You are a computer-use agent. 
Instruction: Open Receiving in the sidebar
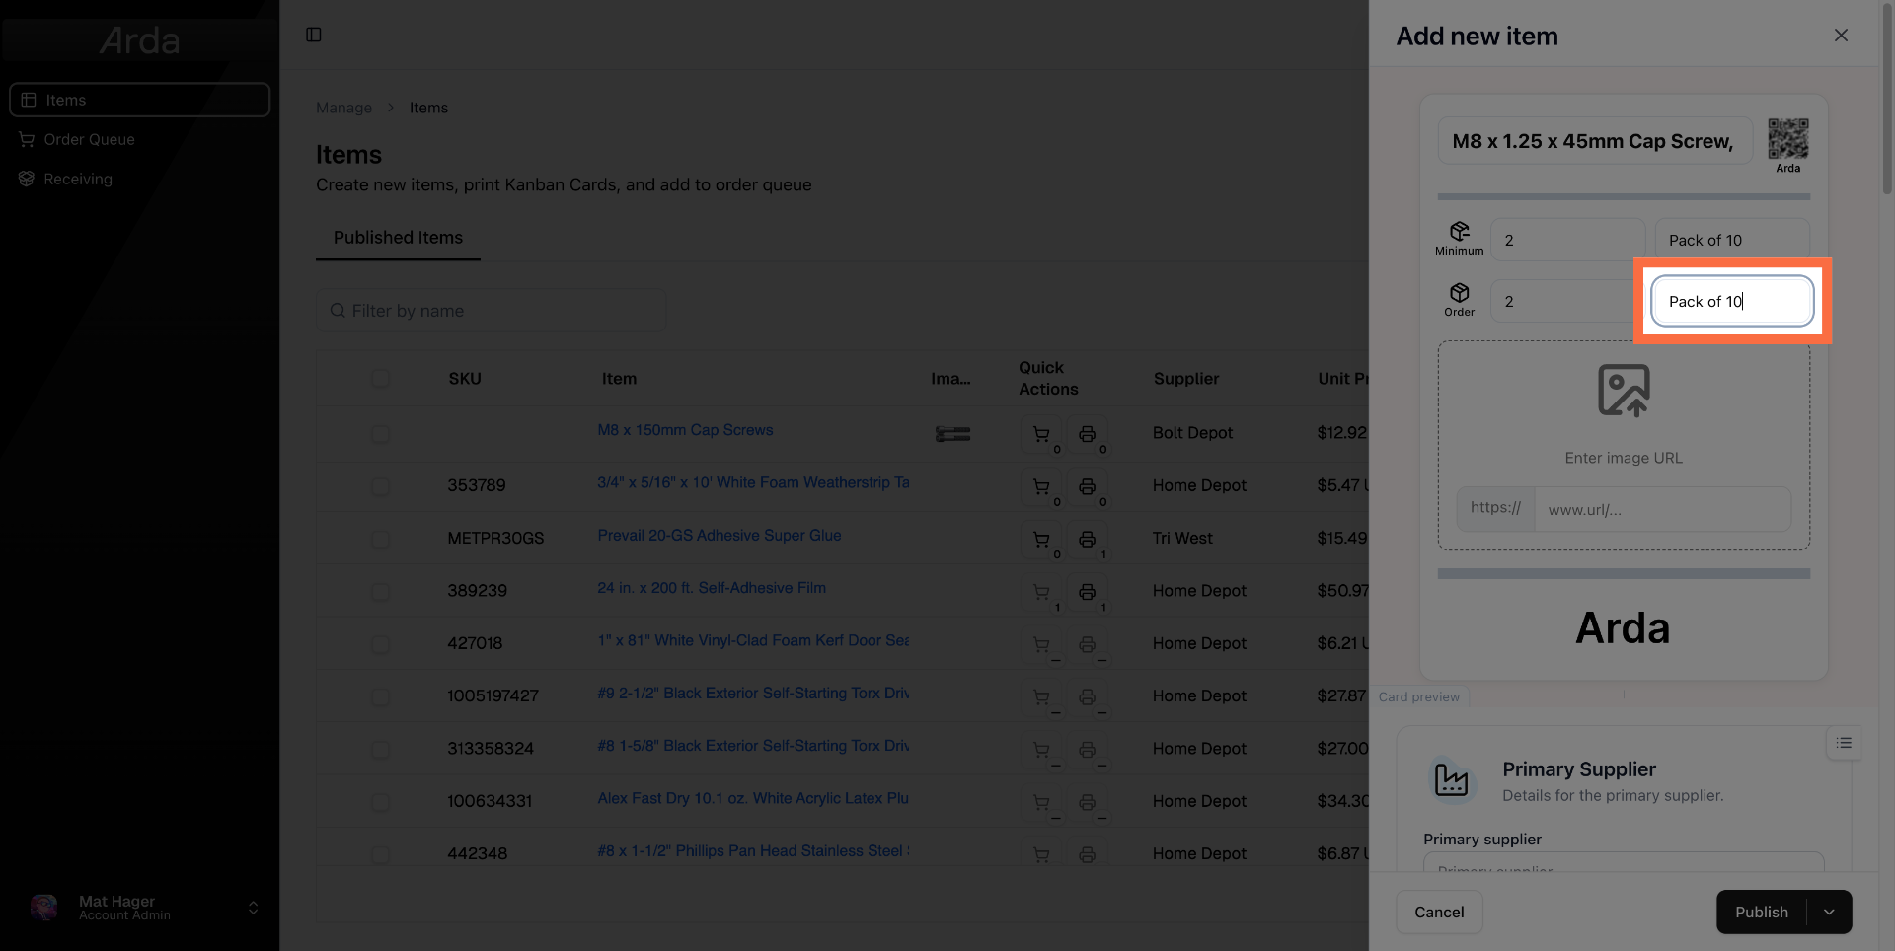(139, 179)
